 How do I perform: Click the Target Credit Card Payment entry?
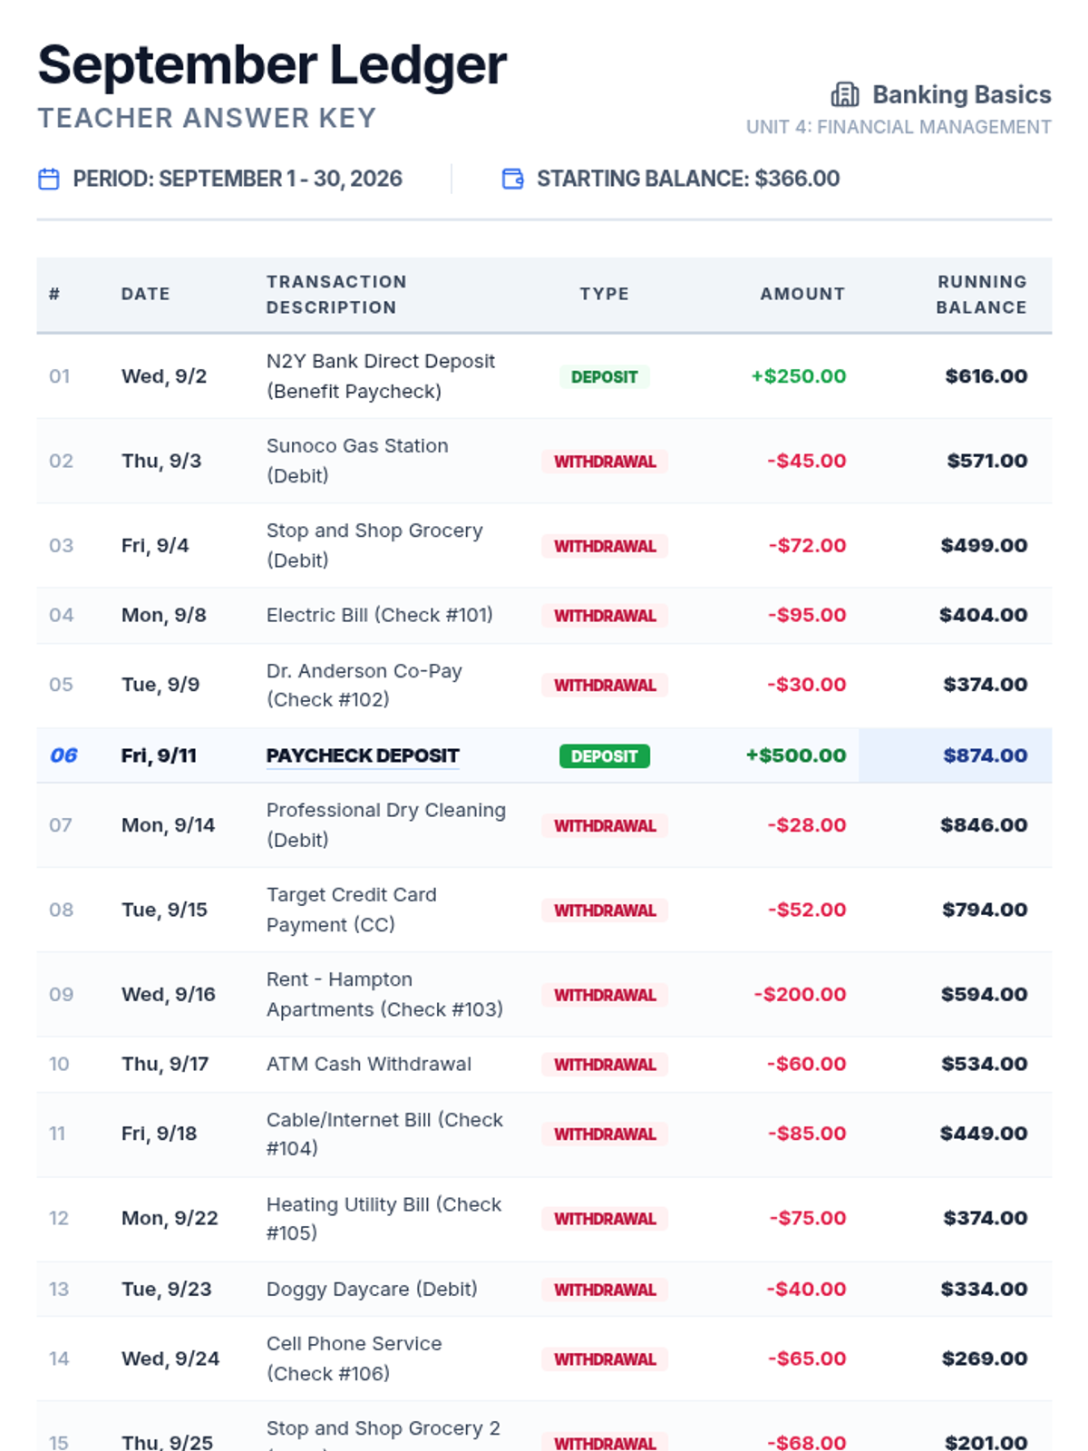pos(352,910)
